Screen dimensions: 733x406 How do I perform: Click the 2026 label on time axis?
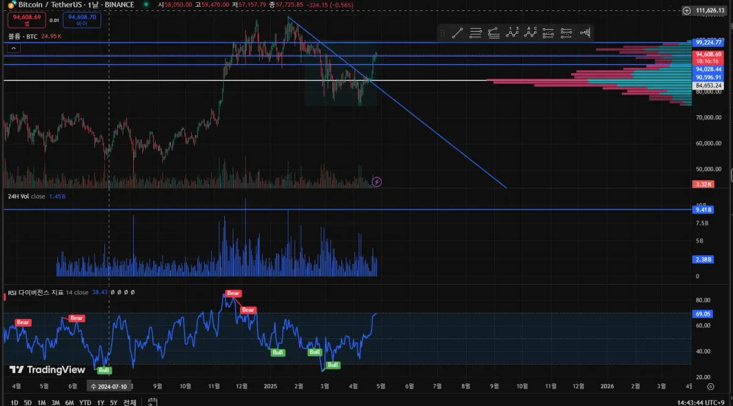tap(607, 386)
